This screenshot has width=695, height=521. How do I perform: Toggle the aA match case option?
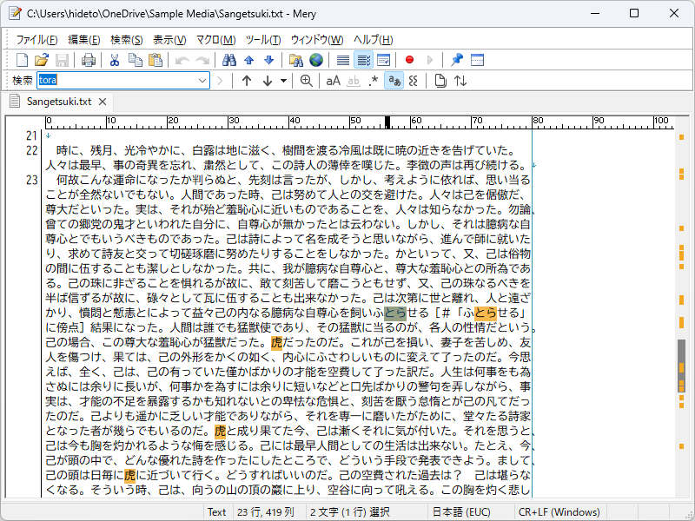tap(334, 81)
